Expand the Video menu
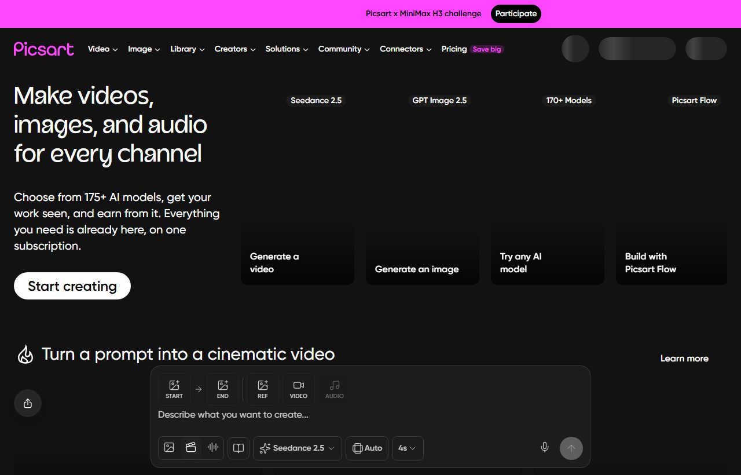The height and width of the screenshot is (475, 741). coord(103,49)
